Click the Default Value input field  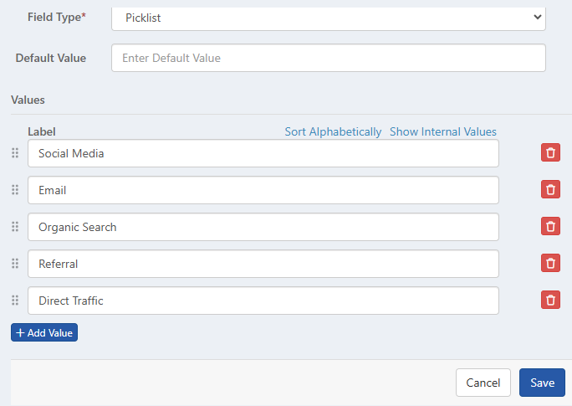tap(328, 58)
